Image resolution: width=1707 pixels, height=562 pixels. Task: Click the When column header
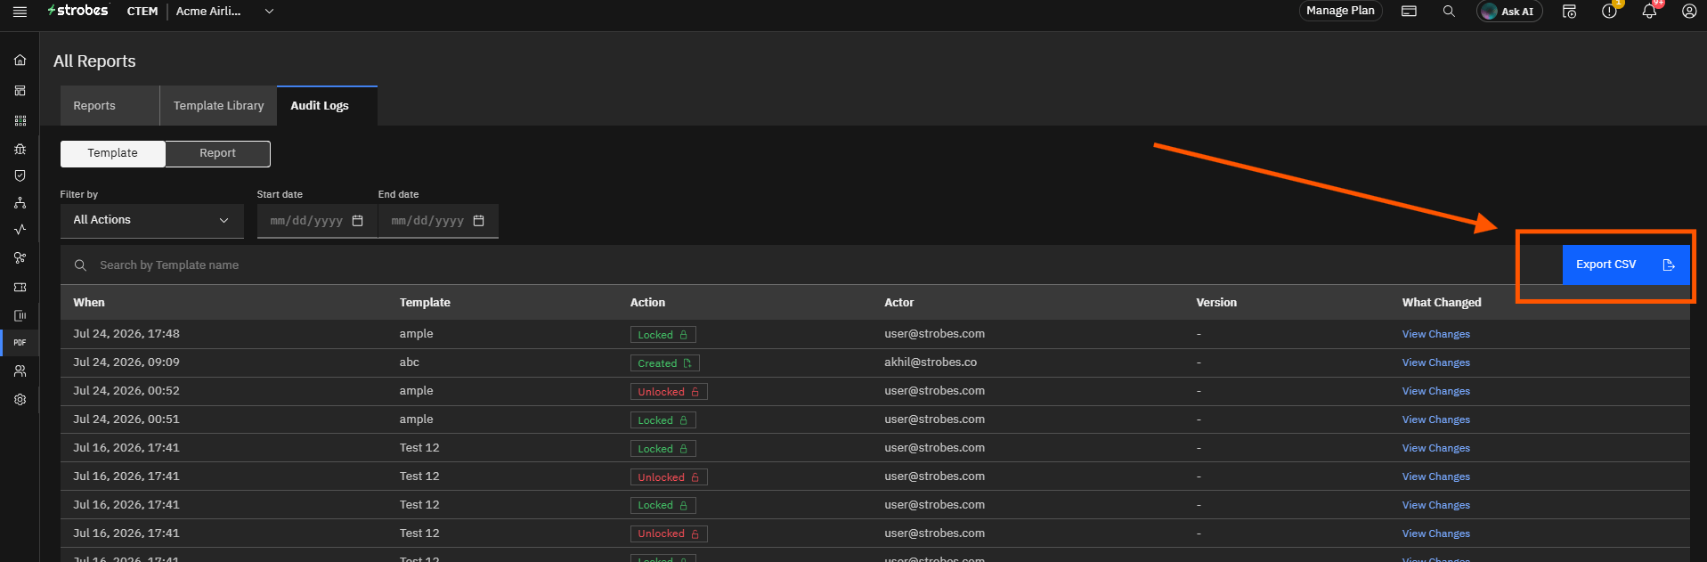(89, 303)
